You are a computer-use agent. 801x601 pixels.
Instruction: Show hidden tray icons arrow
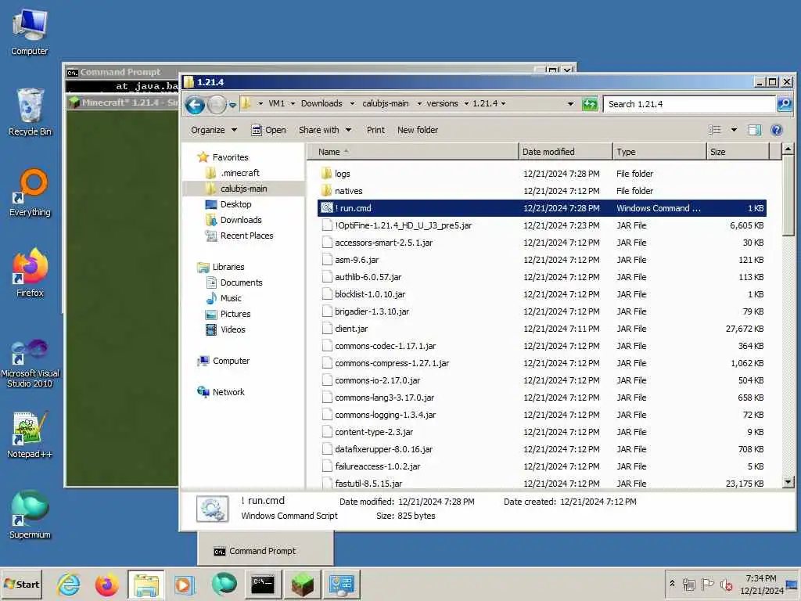pos(673,583)
